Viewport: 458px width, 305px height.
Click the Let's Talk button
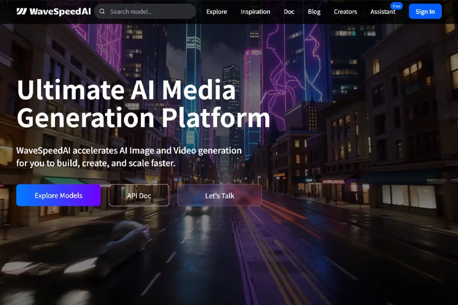(219, 195)
